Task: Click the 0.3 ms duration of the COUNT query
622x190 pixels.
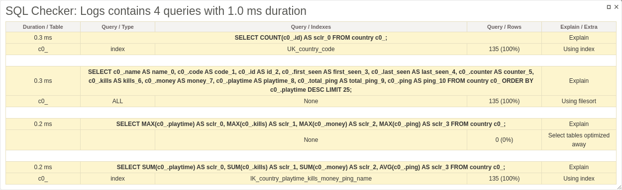Action: click(x=43, y=38)
